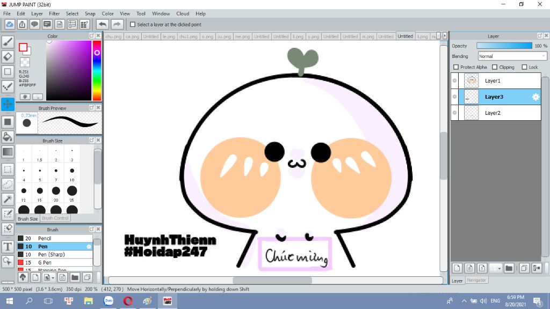Click the document page toolbar icon

pyautogui.click(x=60, y=25)
